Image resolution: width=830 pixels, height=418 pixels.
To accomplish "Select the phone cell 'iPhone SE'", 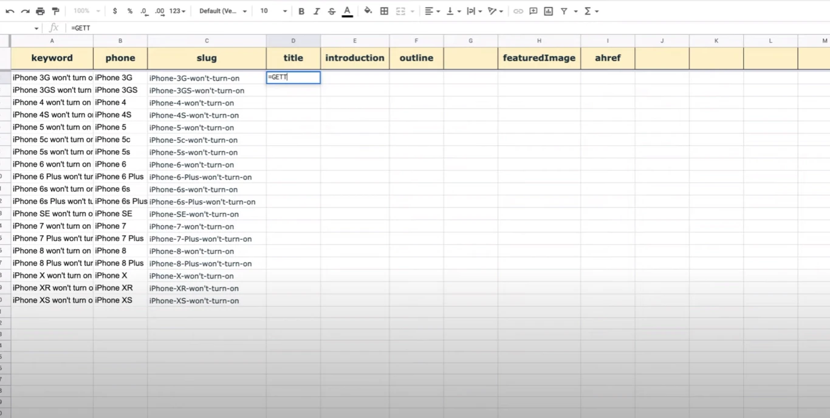I will (x=120, y=214).
